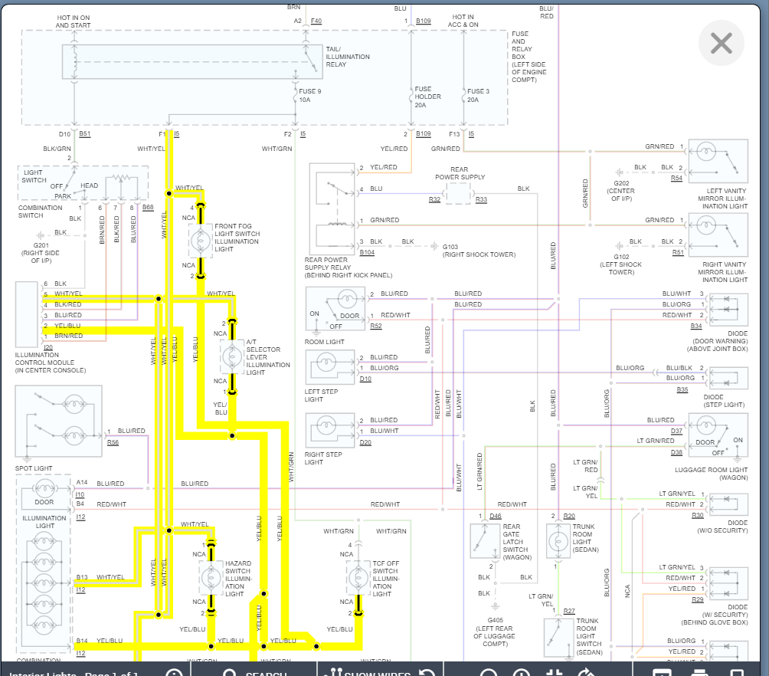This screenshot has height=676, width=769.
Task: Open connector R56 at spot light
Action: click(x=113, y=442)
